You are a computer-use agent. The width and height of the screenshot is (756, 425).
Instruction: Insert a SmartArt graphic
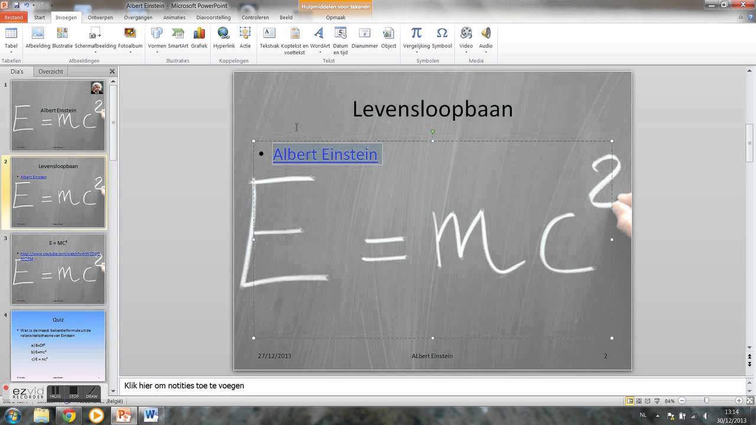pyautogui.click(x=178, y=38)
